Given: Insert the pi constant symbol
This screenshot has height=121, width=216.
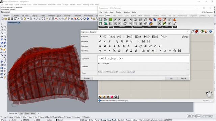Looking at the screenshot, I should tap(105, 41).
